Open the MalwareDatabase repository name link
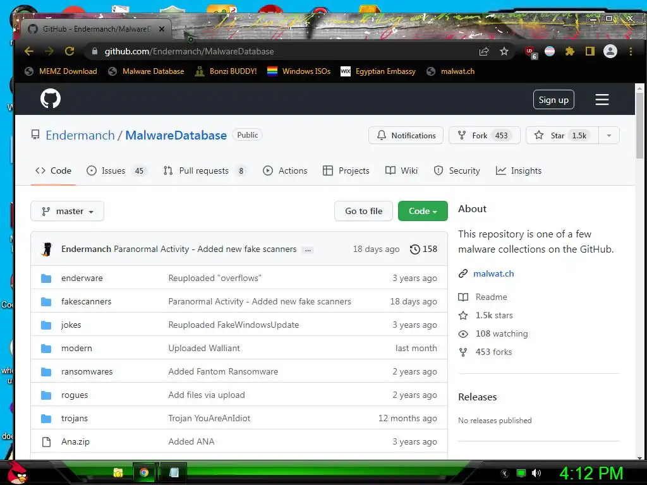The image size is (647, 485). click(176, 135)
